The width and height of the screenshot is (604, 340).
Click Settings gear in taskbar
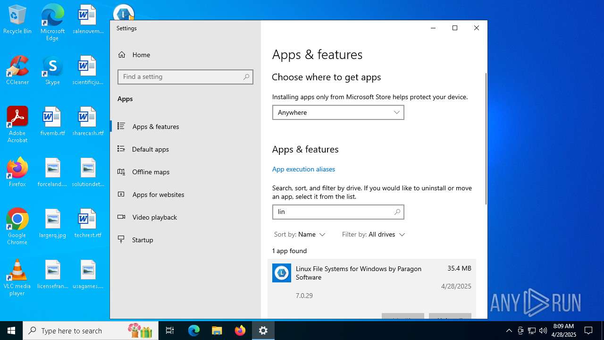coord(263,331)
